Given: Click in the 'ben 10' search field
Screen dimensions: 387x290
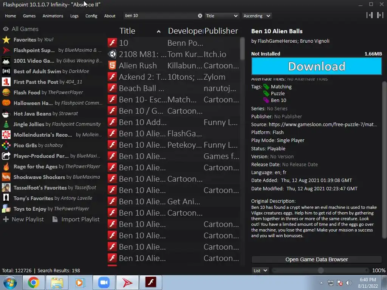Looking at the screenshot, I should point(160,16).
